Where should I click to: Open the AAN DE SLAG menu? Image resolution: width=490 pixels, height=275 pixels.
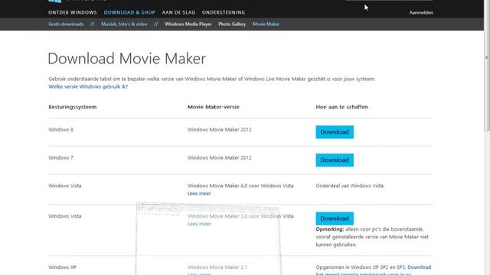pyautogui.click(x=178, y=12)
